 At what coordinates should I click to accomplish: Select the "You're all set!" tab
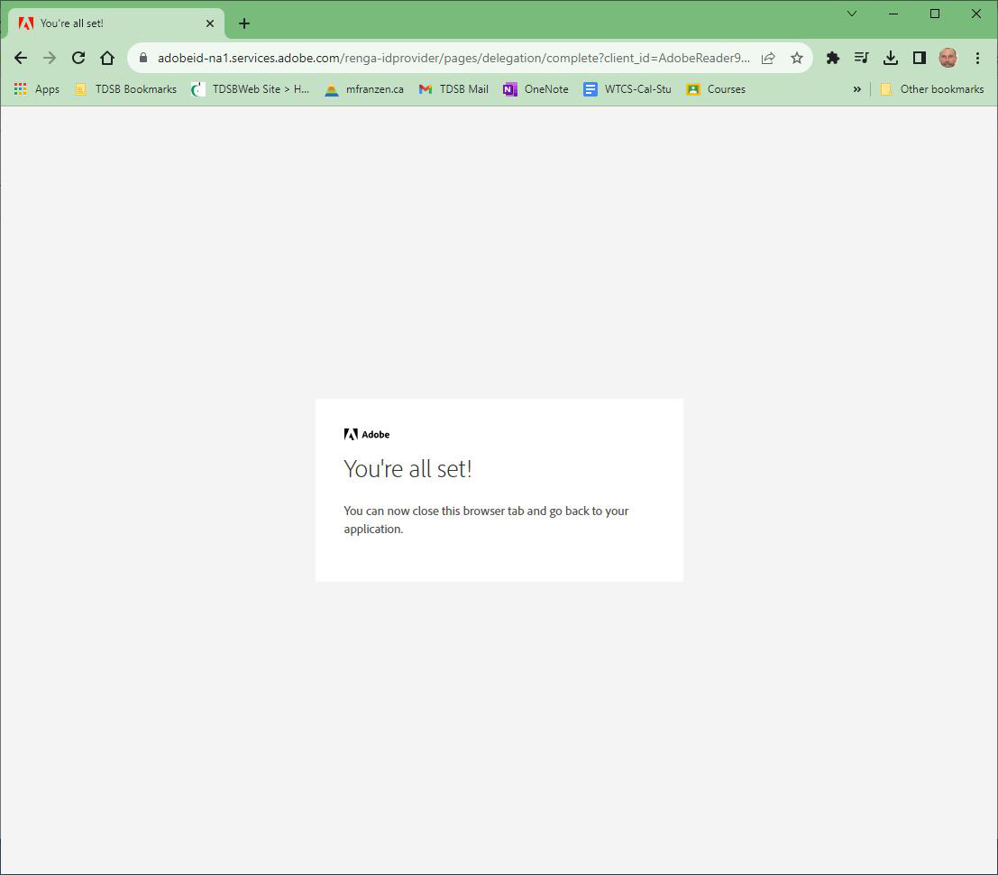click(108, 23)
